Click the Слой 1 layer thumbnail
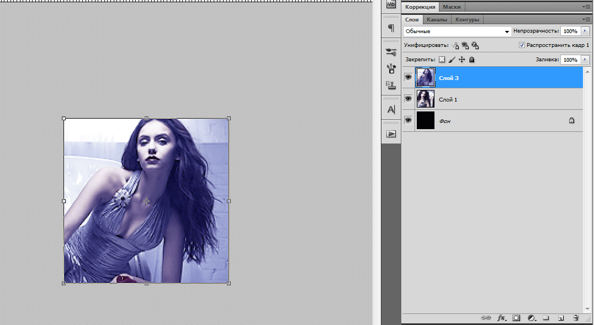This screenshot has width=594, height=325. point(426,99)
